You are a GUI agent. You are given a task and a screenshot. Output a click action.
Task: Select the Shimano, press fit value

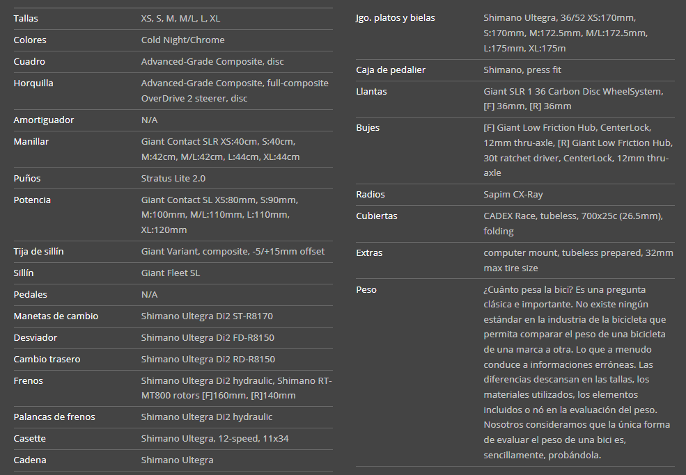[x=522, y=70]
